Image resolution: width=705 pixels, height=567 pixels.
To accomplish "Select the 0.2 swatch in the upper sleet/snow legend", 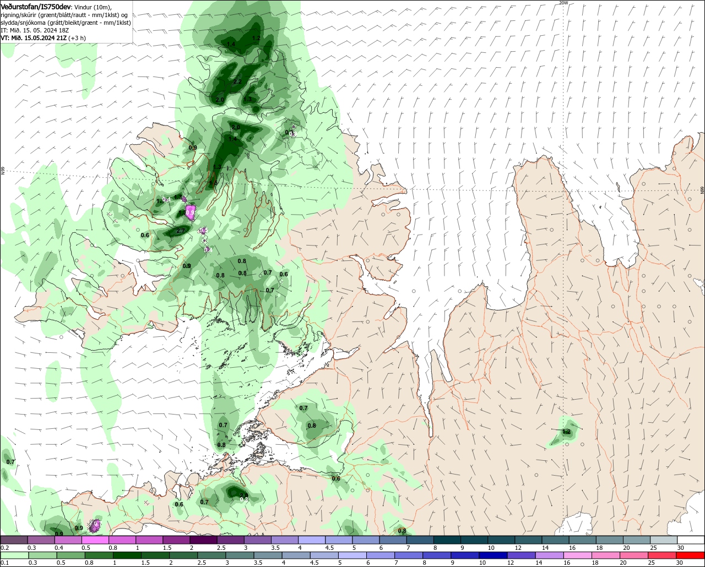I will coord(14,540).
